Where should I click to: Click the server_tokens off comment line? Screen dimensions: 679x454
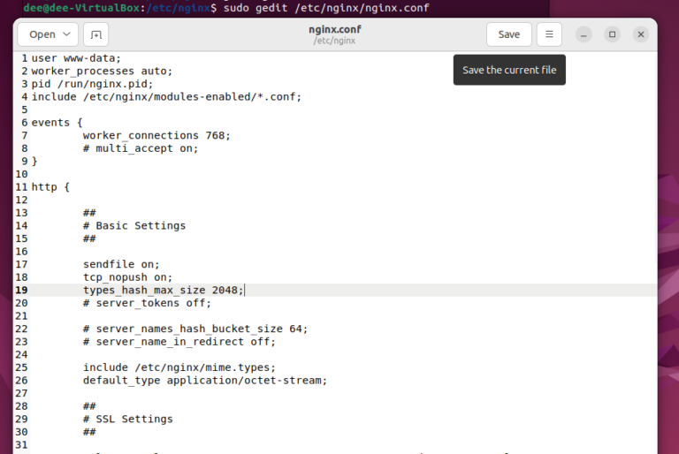pos(148,303)
